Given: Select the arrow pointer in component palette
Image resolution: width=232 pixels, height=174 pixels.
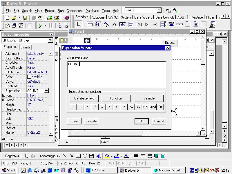Looking at the screenshot, I should click(79, 25).
